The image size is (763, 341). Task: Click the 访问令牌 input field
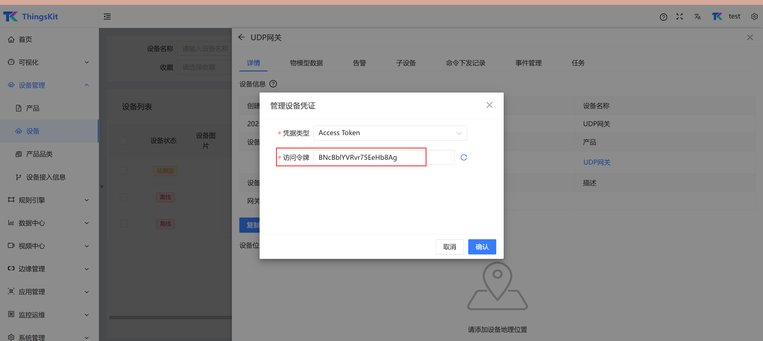[x=383, y=157]
